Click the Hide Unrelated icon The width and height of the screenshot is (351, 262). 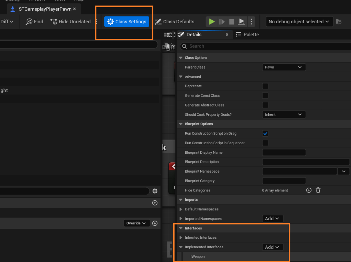coord(54,22)
